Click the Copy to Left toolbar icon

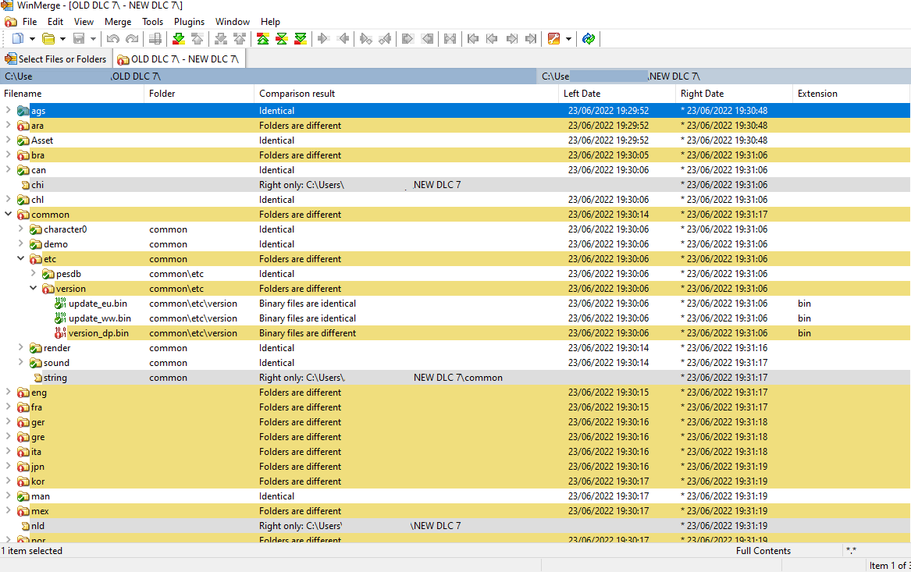pos(343,39)
